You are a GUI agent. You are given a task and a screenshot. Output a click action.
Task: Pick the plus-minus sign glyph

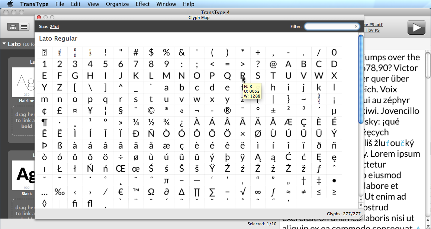pyautogui.click(x=273, y=111)
